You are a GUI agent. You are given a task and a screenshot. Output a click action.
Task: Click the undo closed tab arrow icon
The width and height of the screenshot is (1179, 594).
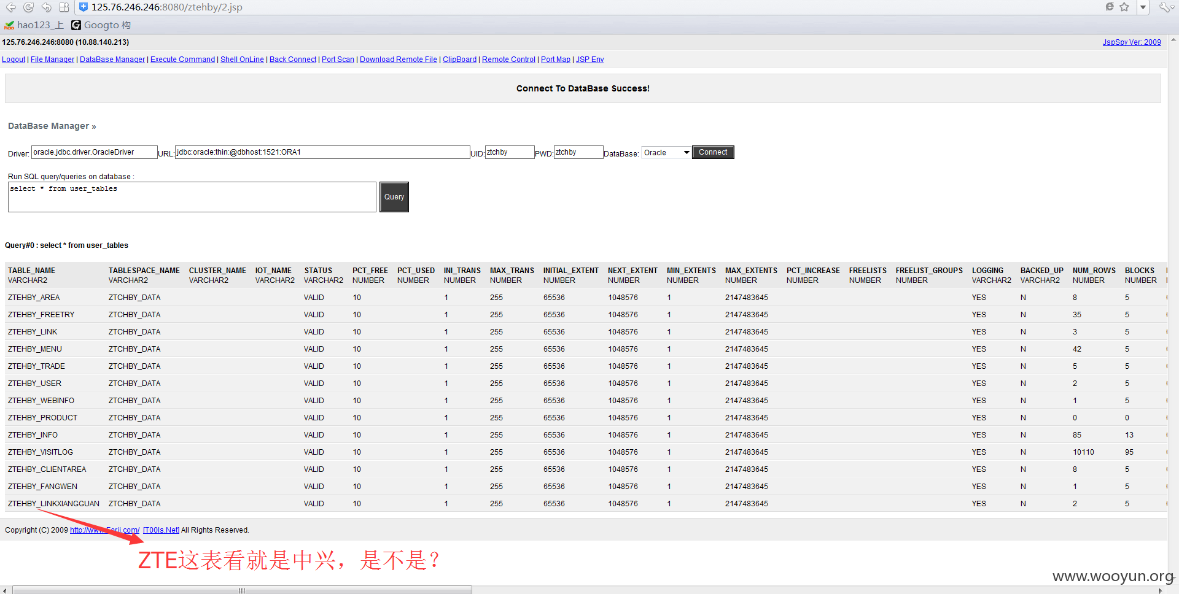tap(46, 7)
